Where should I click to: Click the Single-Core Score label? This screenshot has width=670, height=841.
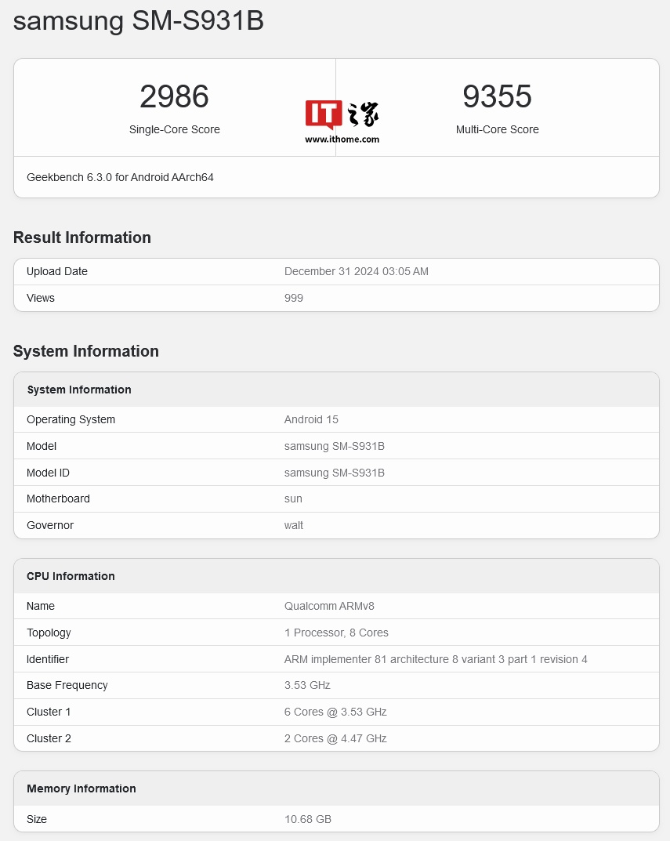[174, 129]
